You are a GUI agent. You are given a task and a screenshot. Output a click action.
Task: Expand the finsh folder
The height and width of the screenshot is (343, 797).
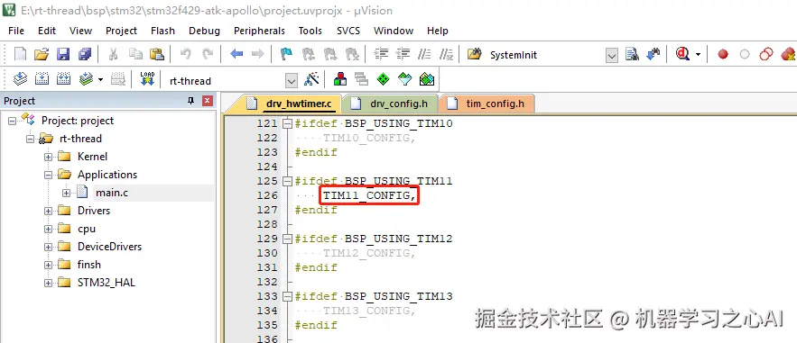click(x=48, y=265)
